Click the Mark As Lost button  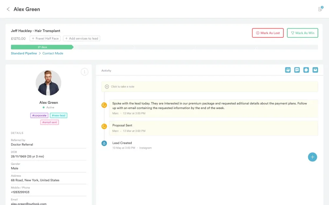(x=268, y=33)
